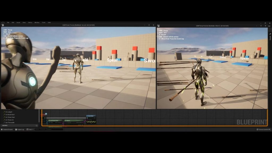The width and height of the screenshot is (272, 153).
Task: Open the Help menu
Action: pyautogui.click(x=49, y=23)
